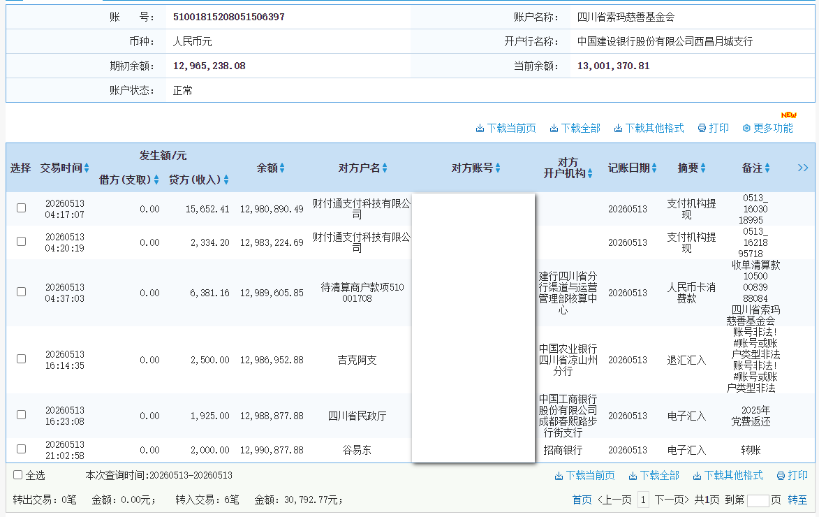Click 记账日期 column header

[x=628, y=168]
